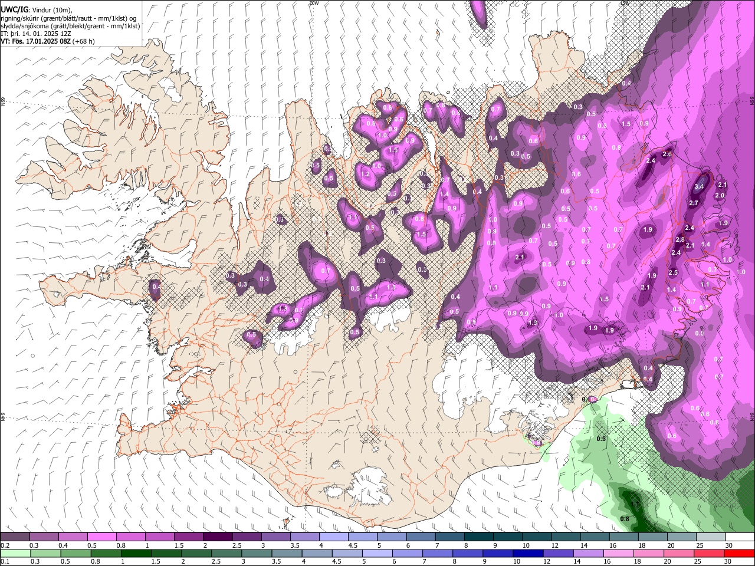
Task: Click the 2.7 snowfall value on the map
Action: pyautogui.click(x=694, y=203)
